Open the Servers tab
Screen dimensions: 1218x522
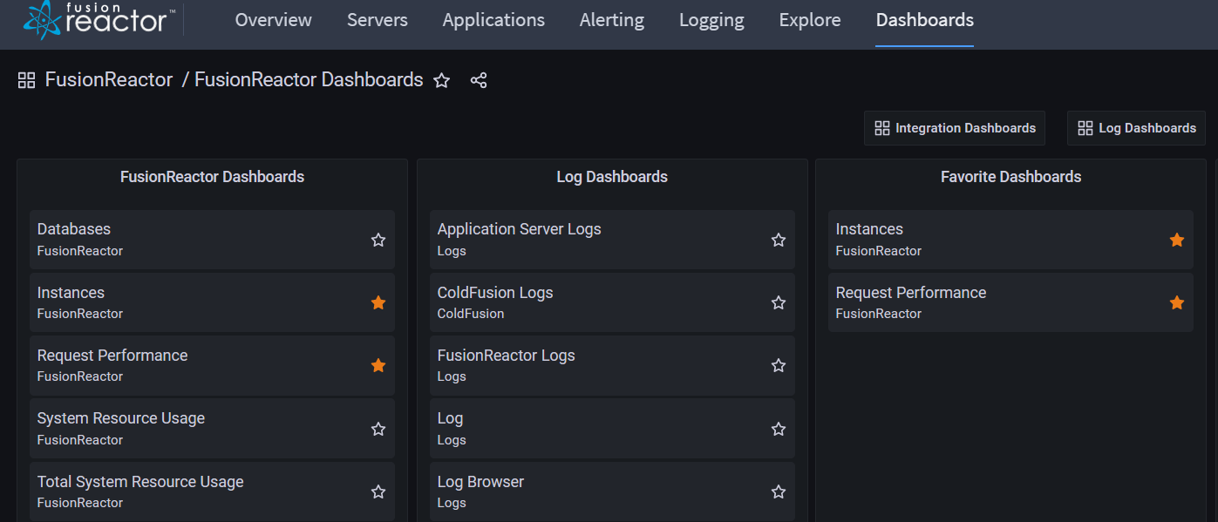pos(378,20)
